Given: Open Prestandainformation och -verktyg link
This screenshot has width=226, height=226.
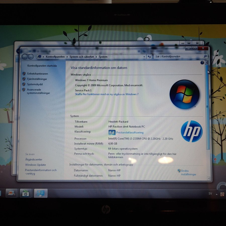Looking at the screenshot, I should [x=41, y=172].
